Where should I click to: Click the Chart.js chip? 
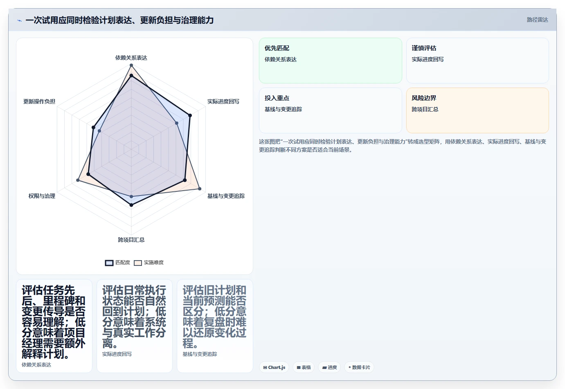[x=274, y=367]
